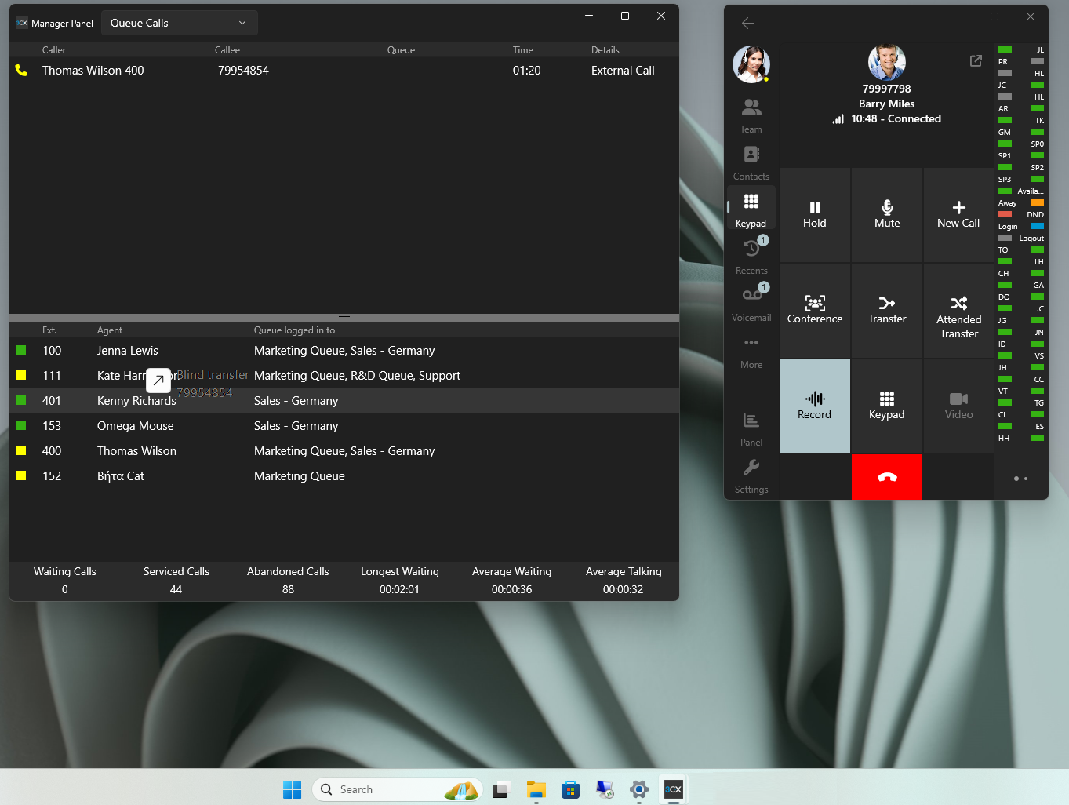Put the call on Hold
The height and width of the screenshot is (805, 1069).
(x=815, y=214)
